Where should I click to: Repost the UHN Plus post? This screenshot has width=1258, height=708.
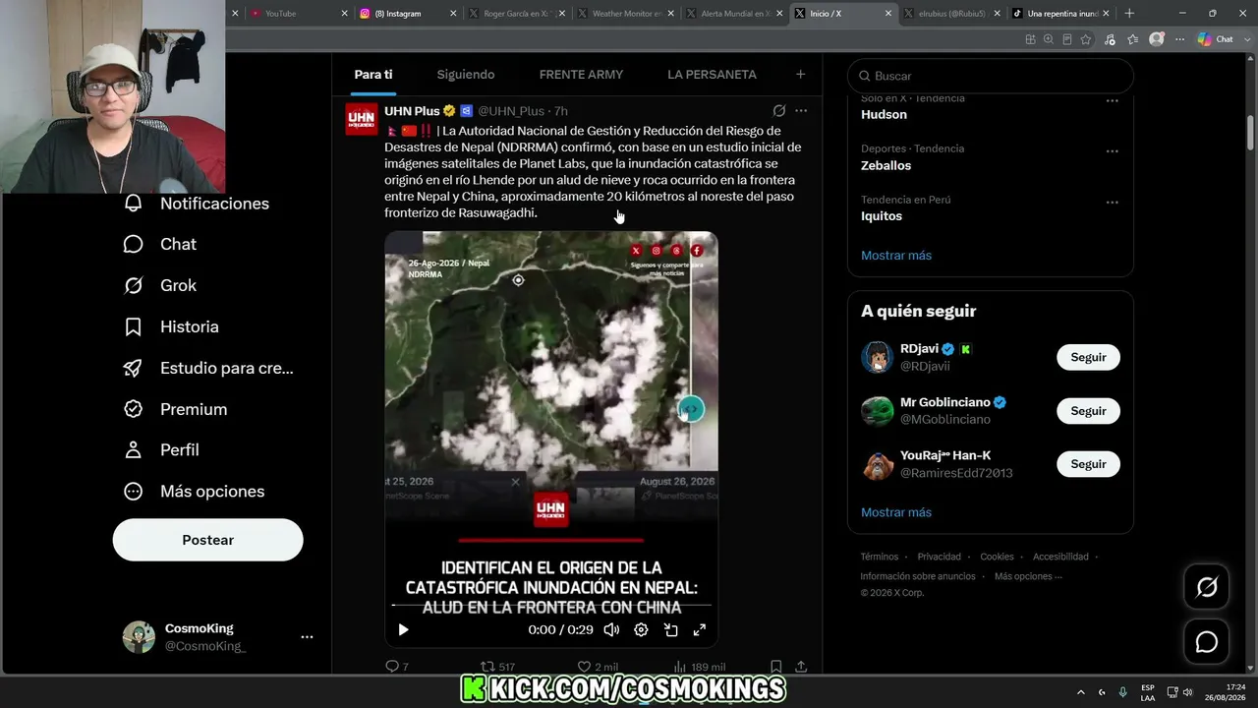[x=497, y=667]
